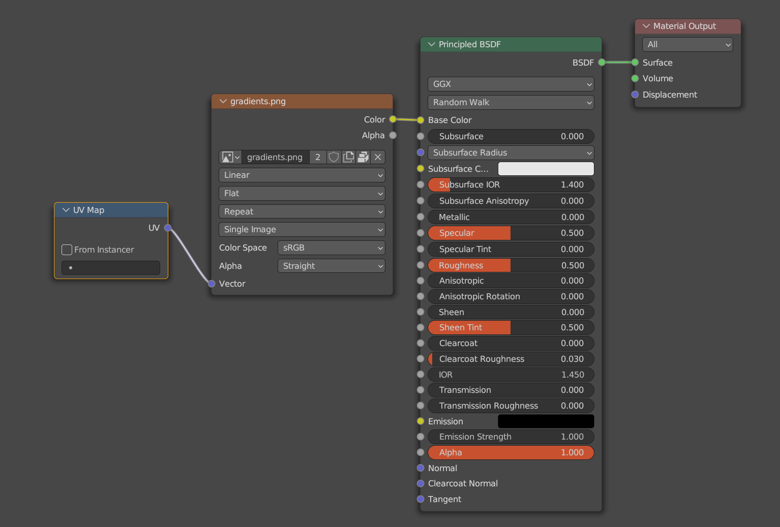Click the UV output socket
The height and width of the screenshot is (527, 780).
[x=168, y=228]
